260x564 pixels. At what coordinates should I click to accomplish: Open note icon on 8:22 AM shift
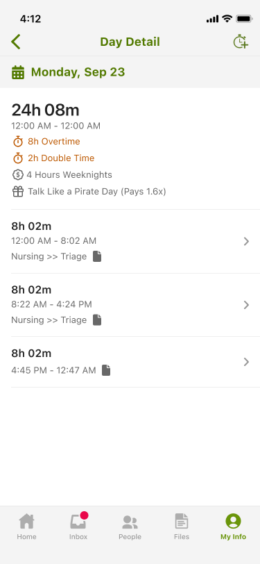click(x=97, y=320)
